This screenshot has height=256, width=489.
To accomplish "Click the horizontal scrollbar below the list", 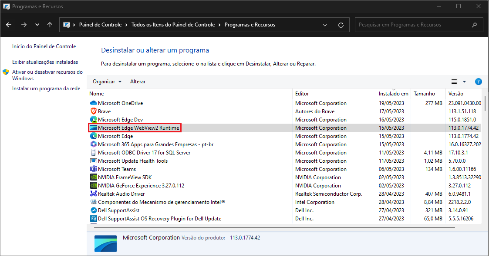I will (x=274, y=227).
